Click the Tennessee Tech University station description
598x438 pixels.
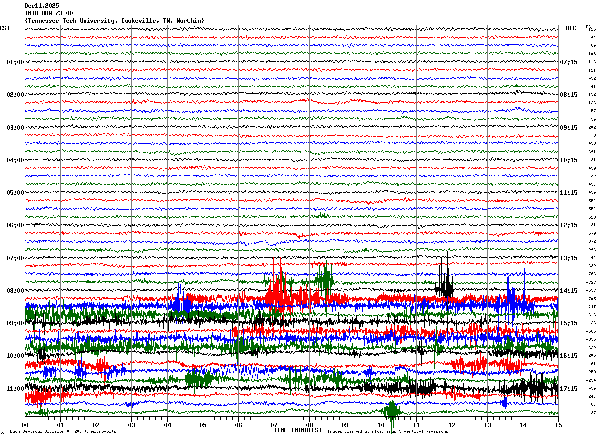(x=114, y=21)
